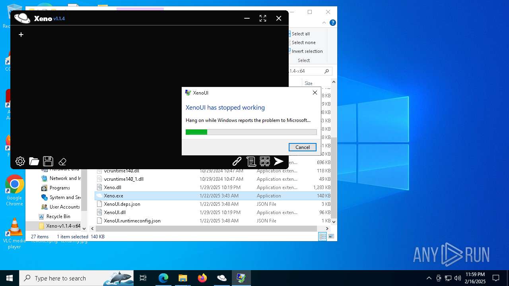Click the error reporting progress bar
The height and width of the screenshot is (286, 509).
point(251,132)
